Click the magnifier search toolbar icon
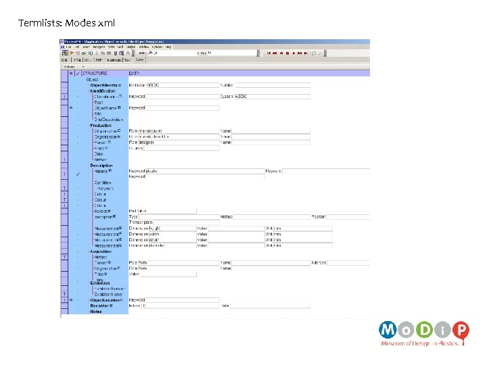Image resolution: width=487 pixels, height=365 pixels. 90,53
